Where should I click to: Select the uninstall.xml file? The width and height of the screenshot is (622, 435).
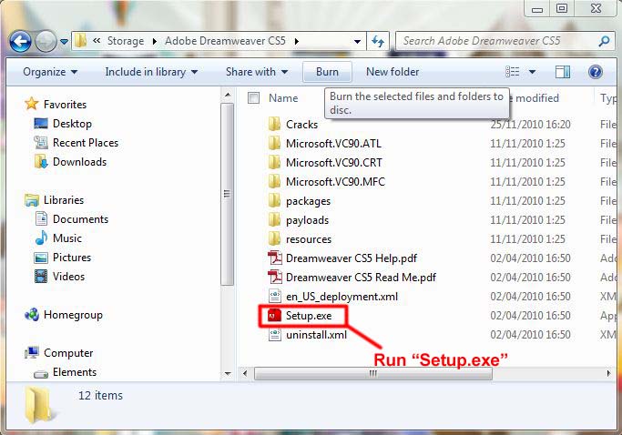[316, 335]
